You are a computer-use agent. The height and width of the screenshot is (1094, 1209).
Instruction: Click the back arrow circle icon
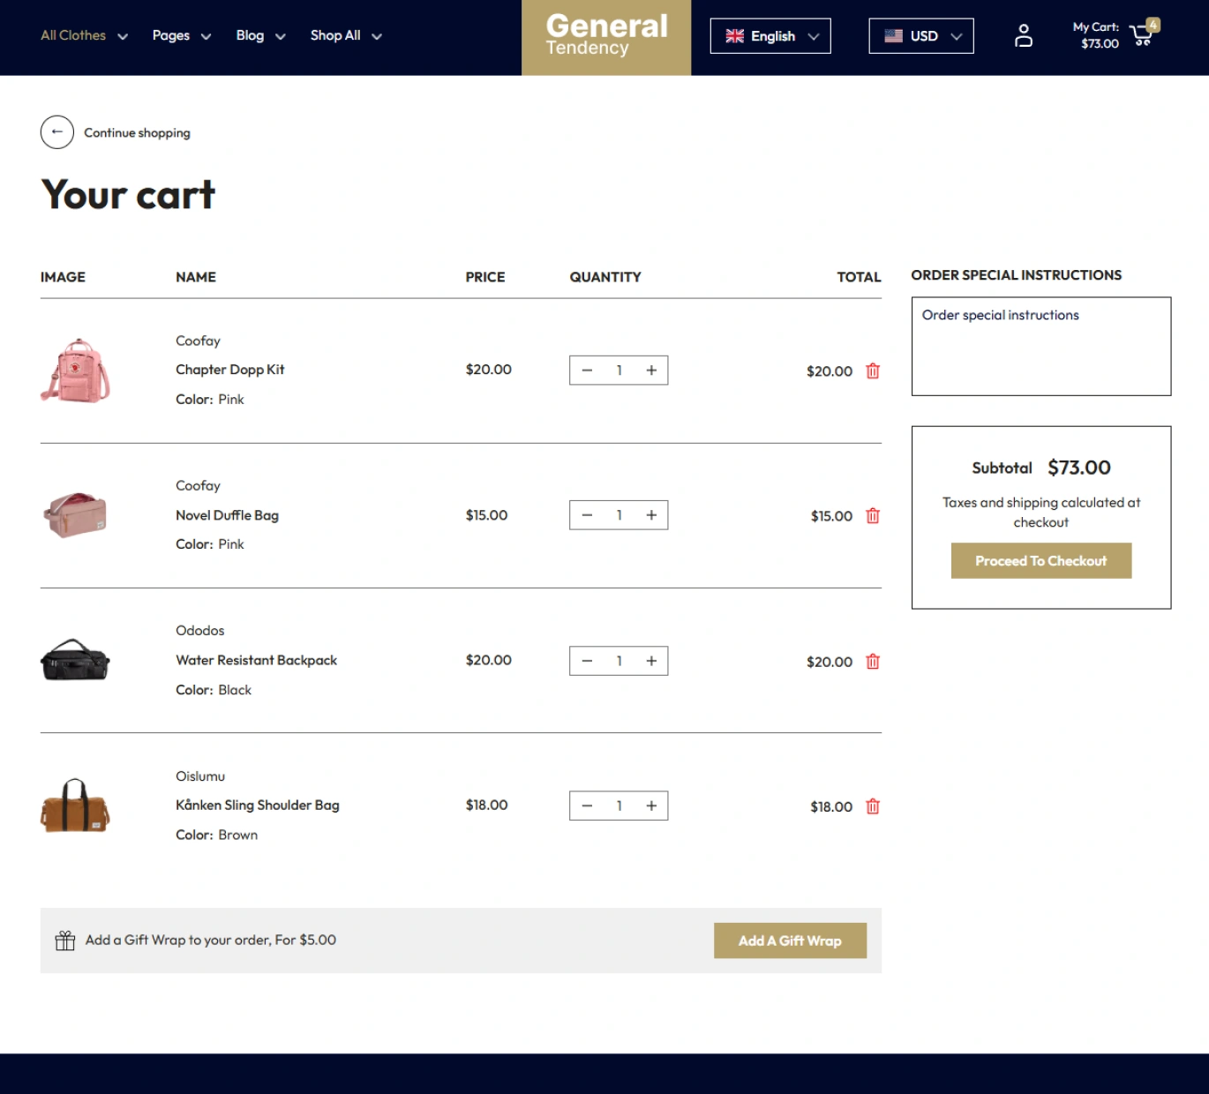[56, 132]
